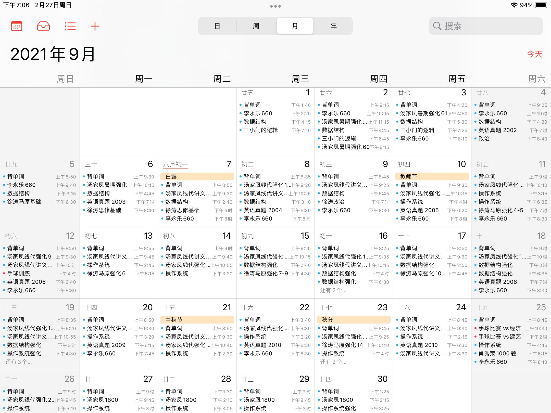The height and width of the screenshot is (413, 551).
Task: Open event 英语真题 2004
Action: 275,210
